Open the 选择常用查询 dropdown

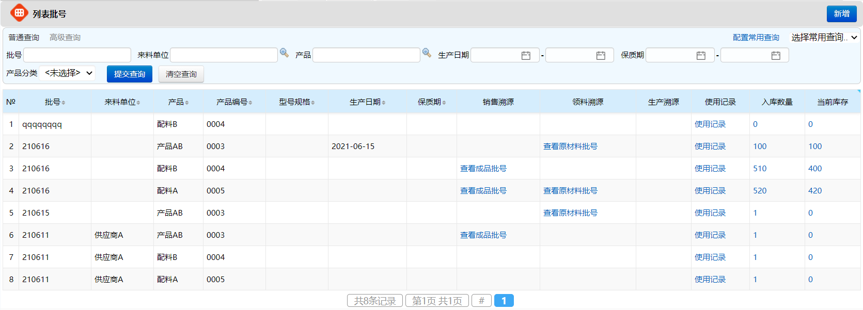tap(824, 37)
